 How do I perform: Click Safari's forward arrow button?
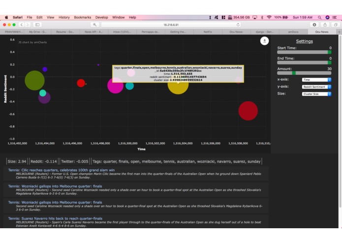coord(28,25)
